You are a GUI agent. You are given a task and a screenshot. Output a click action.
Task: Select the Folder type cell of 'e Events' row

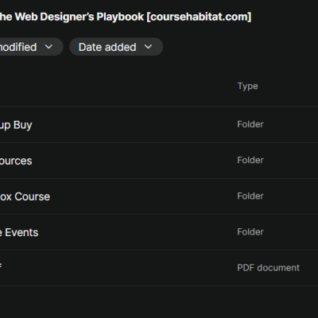pos(250,232)
